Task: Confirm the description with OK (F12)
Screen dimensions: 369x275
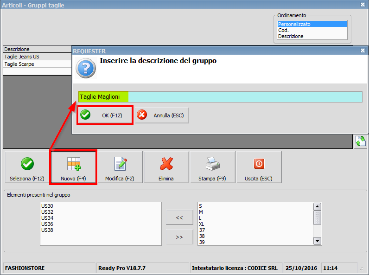Action: 106,115
